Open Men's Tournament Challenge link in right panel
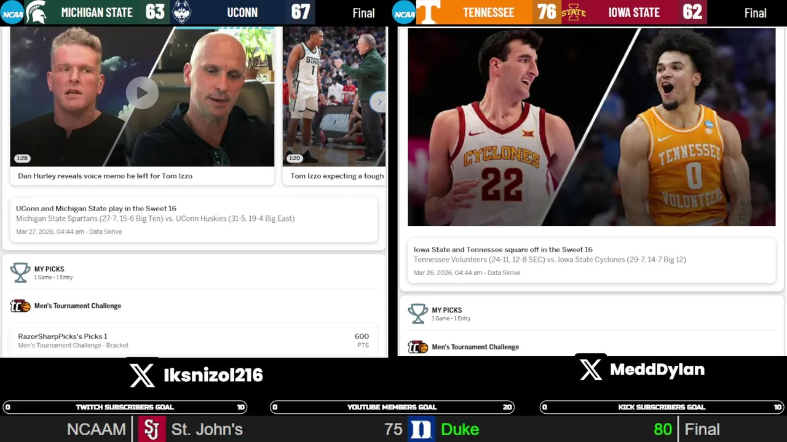Image resolution: width=787 pixels, height=442 pixels. [475, 347]
